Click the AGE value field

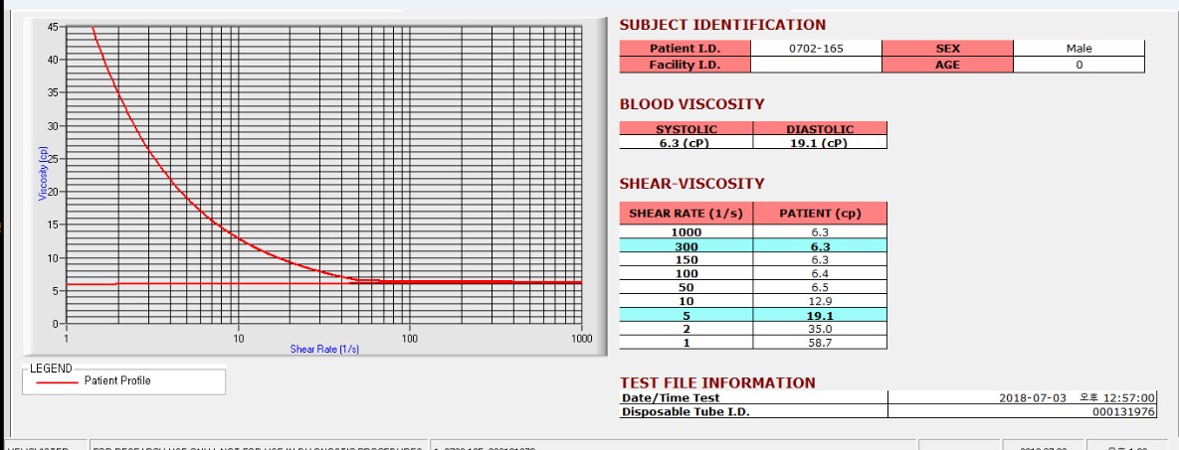click(1079, 65)
